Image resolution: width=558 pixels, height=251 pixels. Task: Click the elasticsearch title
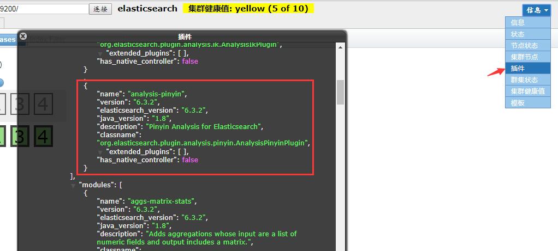point(147,9)
